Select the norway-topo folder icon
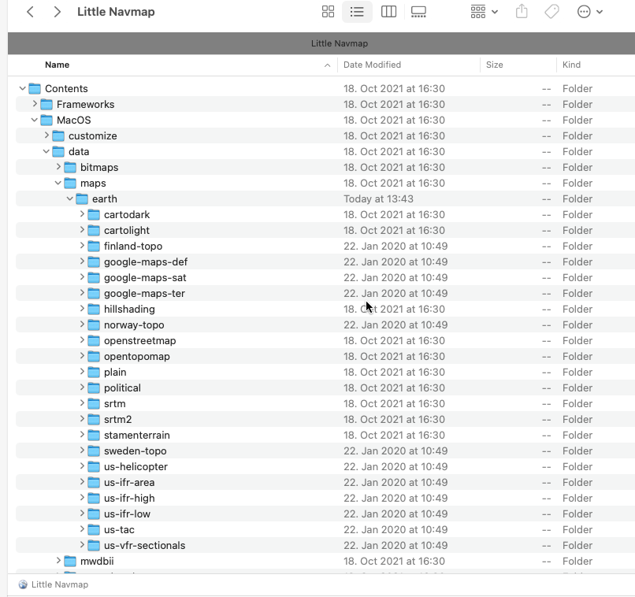This screenshot has width=635, height=597. coord(94,325)
